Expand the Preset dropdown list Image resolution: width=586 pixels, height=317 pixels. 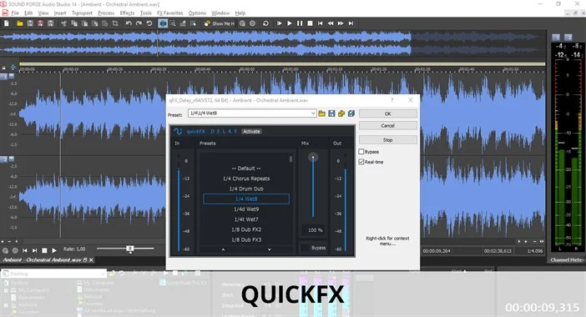tap(313, 113)
